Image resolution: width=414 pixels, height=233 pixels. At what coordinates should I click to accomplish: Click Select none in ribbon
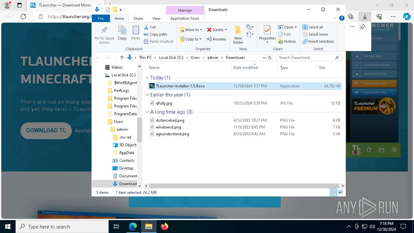coord(315,34)
